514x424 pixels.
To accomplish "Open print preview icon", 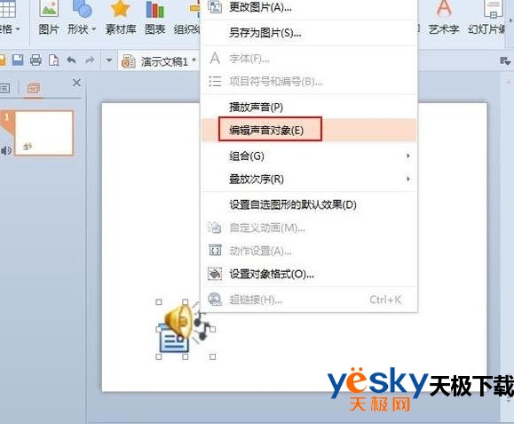I will click(x=54, y=60).
